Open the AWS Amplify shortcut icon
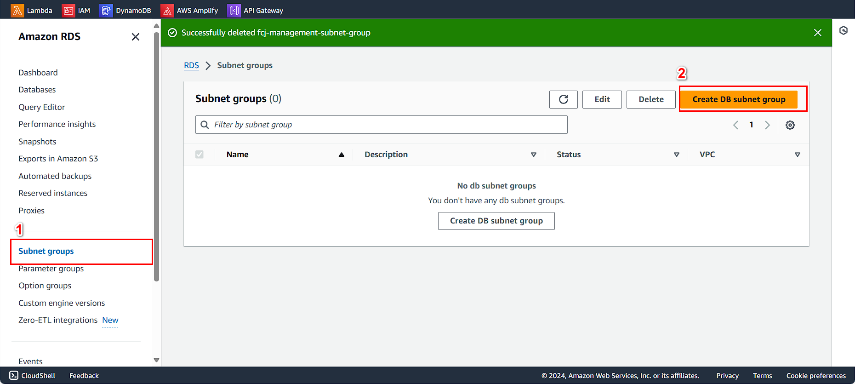Viewport: 855px width, 384px height. click(167, 10)
